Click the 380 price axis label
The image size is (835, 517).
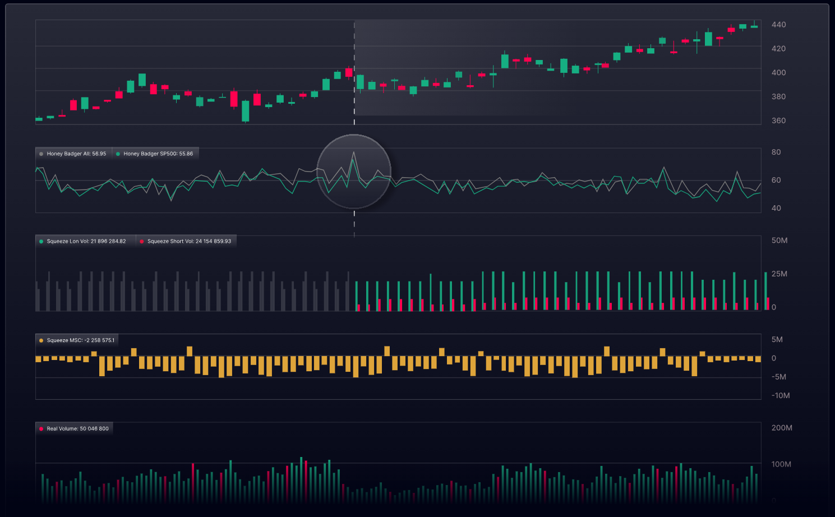coord(778,96)
